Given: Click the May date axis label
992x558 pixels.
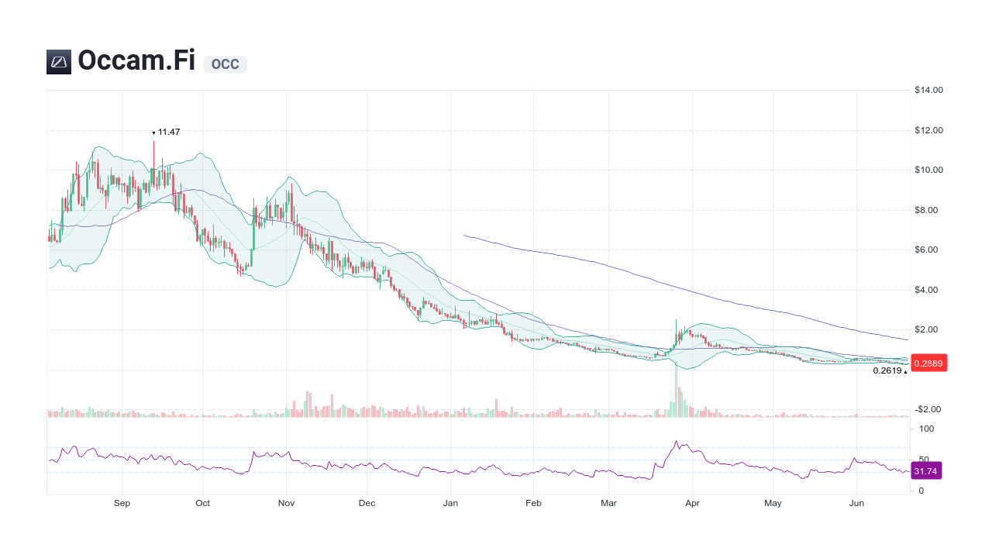Looking at the screenshot, I should coord(773,503).
